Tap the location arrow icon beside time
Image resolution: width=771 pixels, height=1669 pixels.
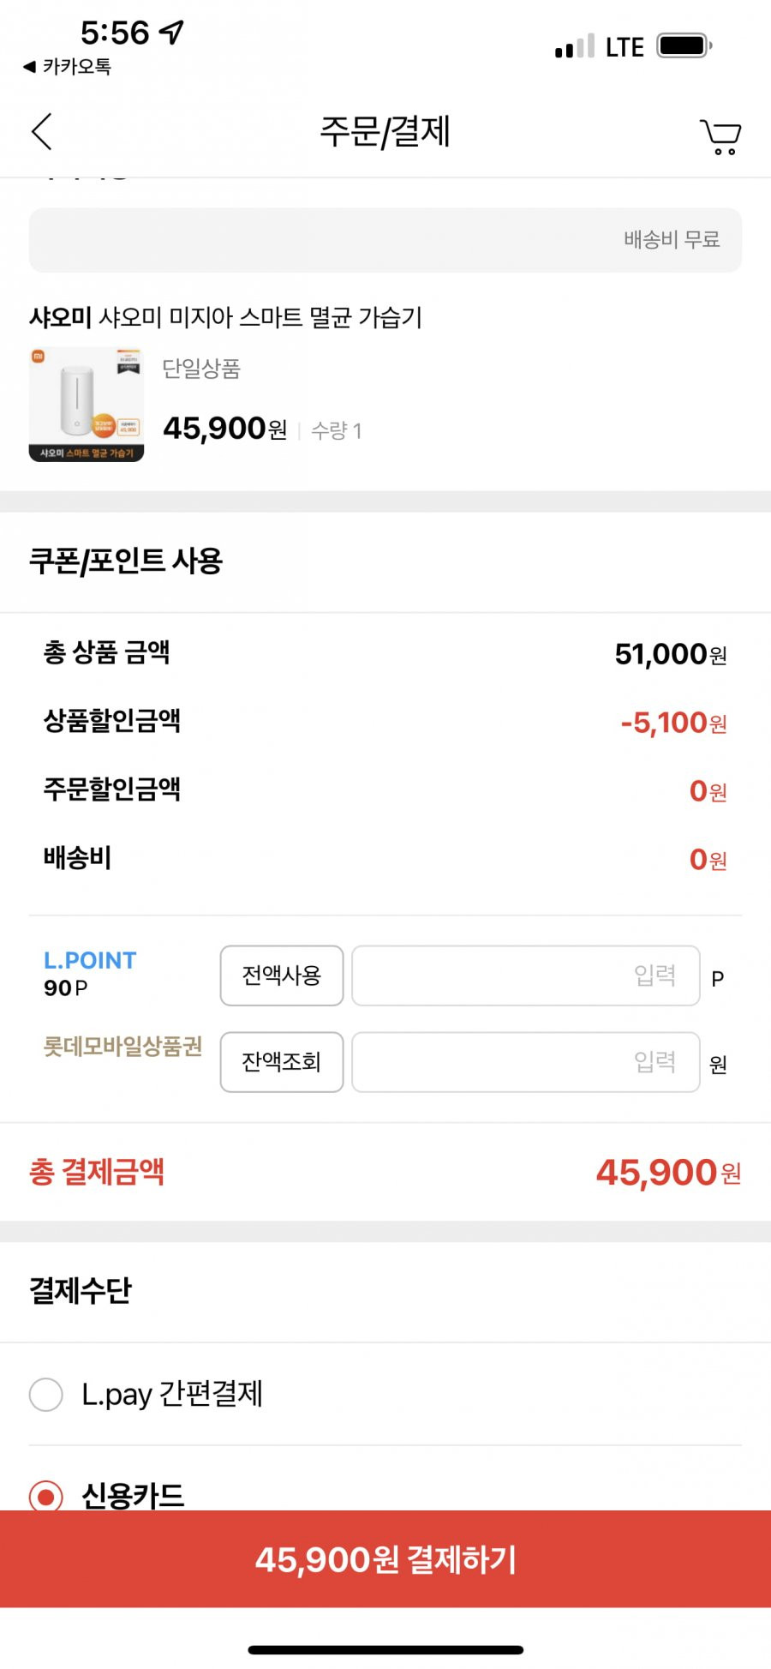click(172, 33)
